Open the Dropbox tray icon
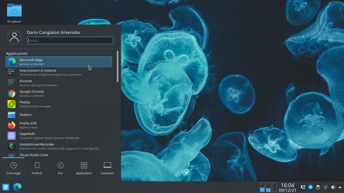 (x=303, y=187)
